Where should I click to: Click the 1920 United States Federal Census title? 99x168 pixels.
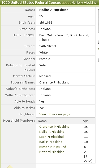point(31,2)
